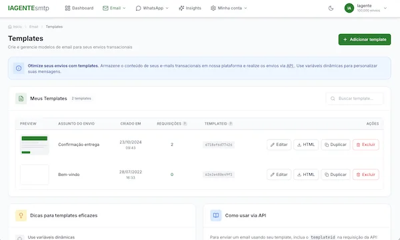Toggle dark mode moon icon
The width and height of the screenshot is (400, 240).
tap(331, 8)
